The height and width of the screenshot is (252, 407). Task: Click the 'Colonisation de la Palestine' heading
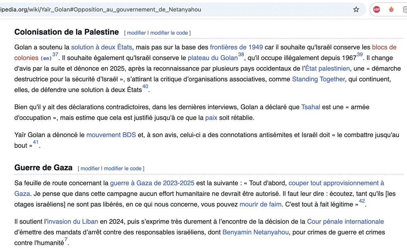66,32
